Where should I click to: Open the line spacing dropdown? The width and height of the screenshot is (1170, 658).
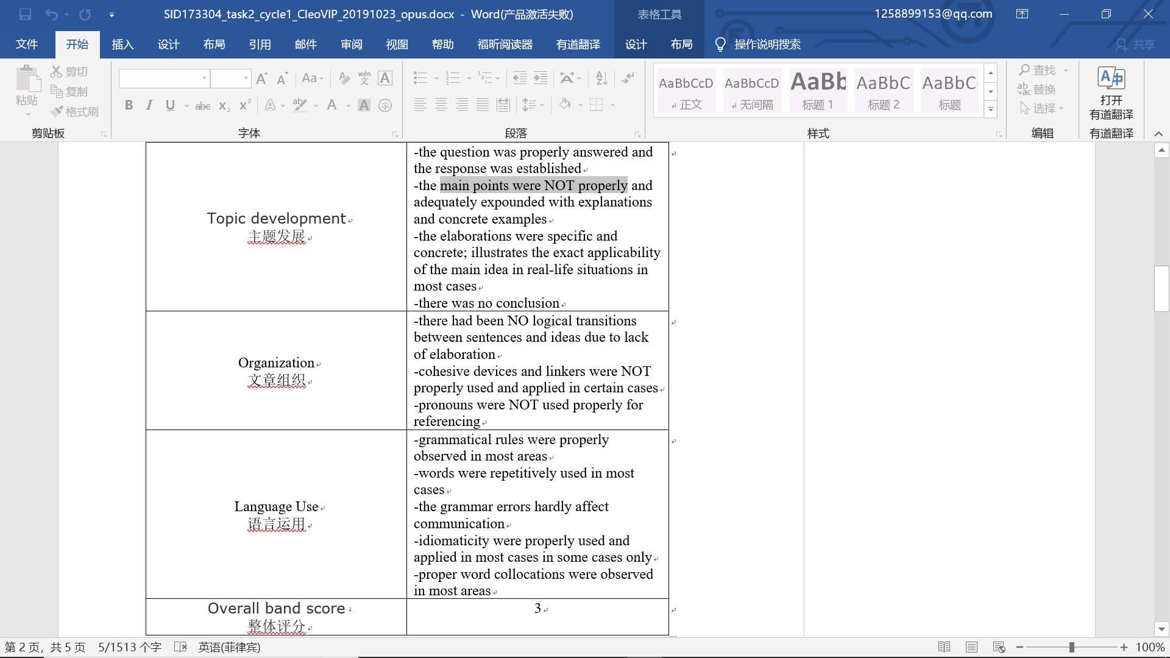pyautogui.click(x=533, y=105)
